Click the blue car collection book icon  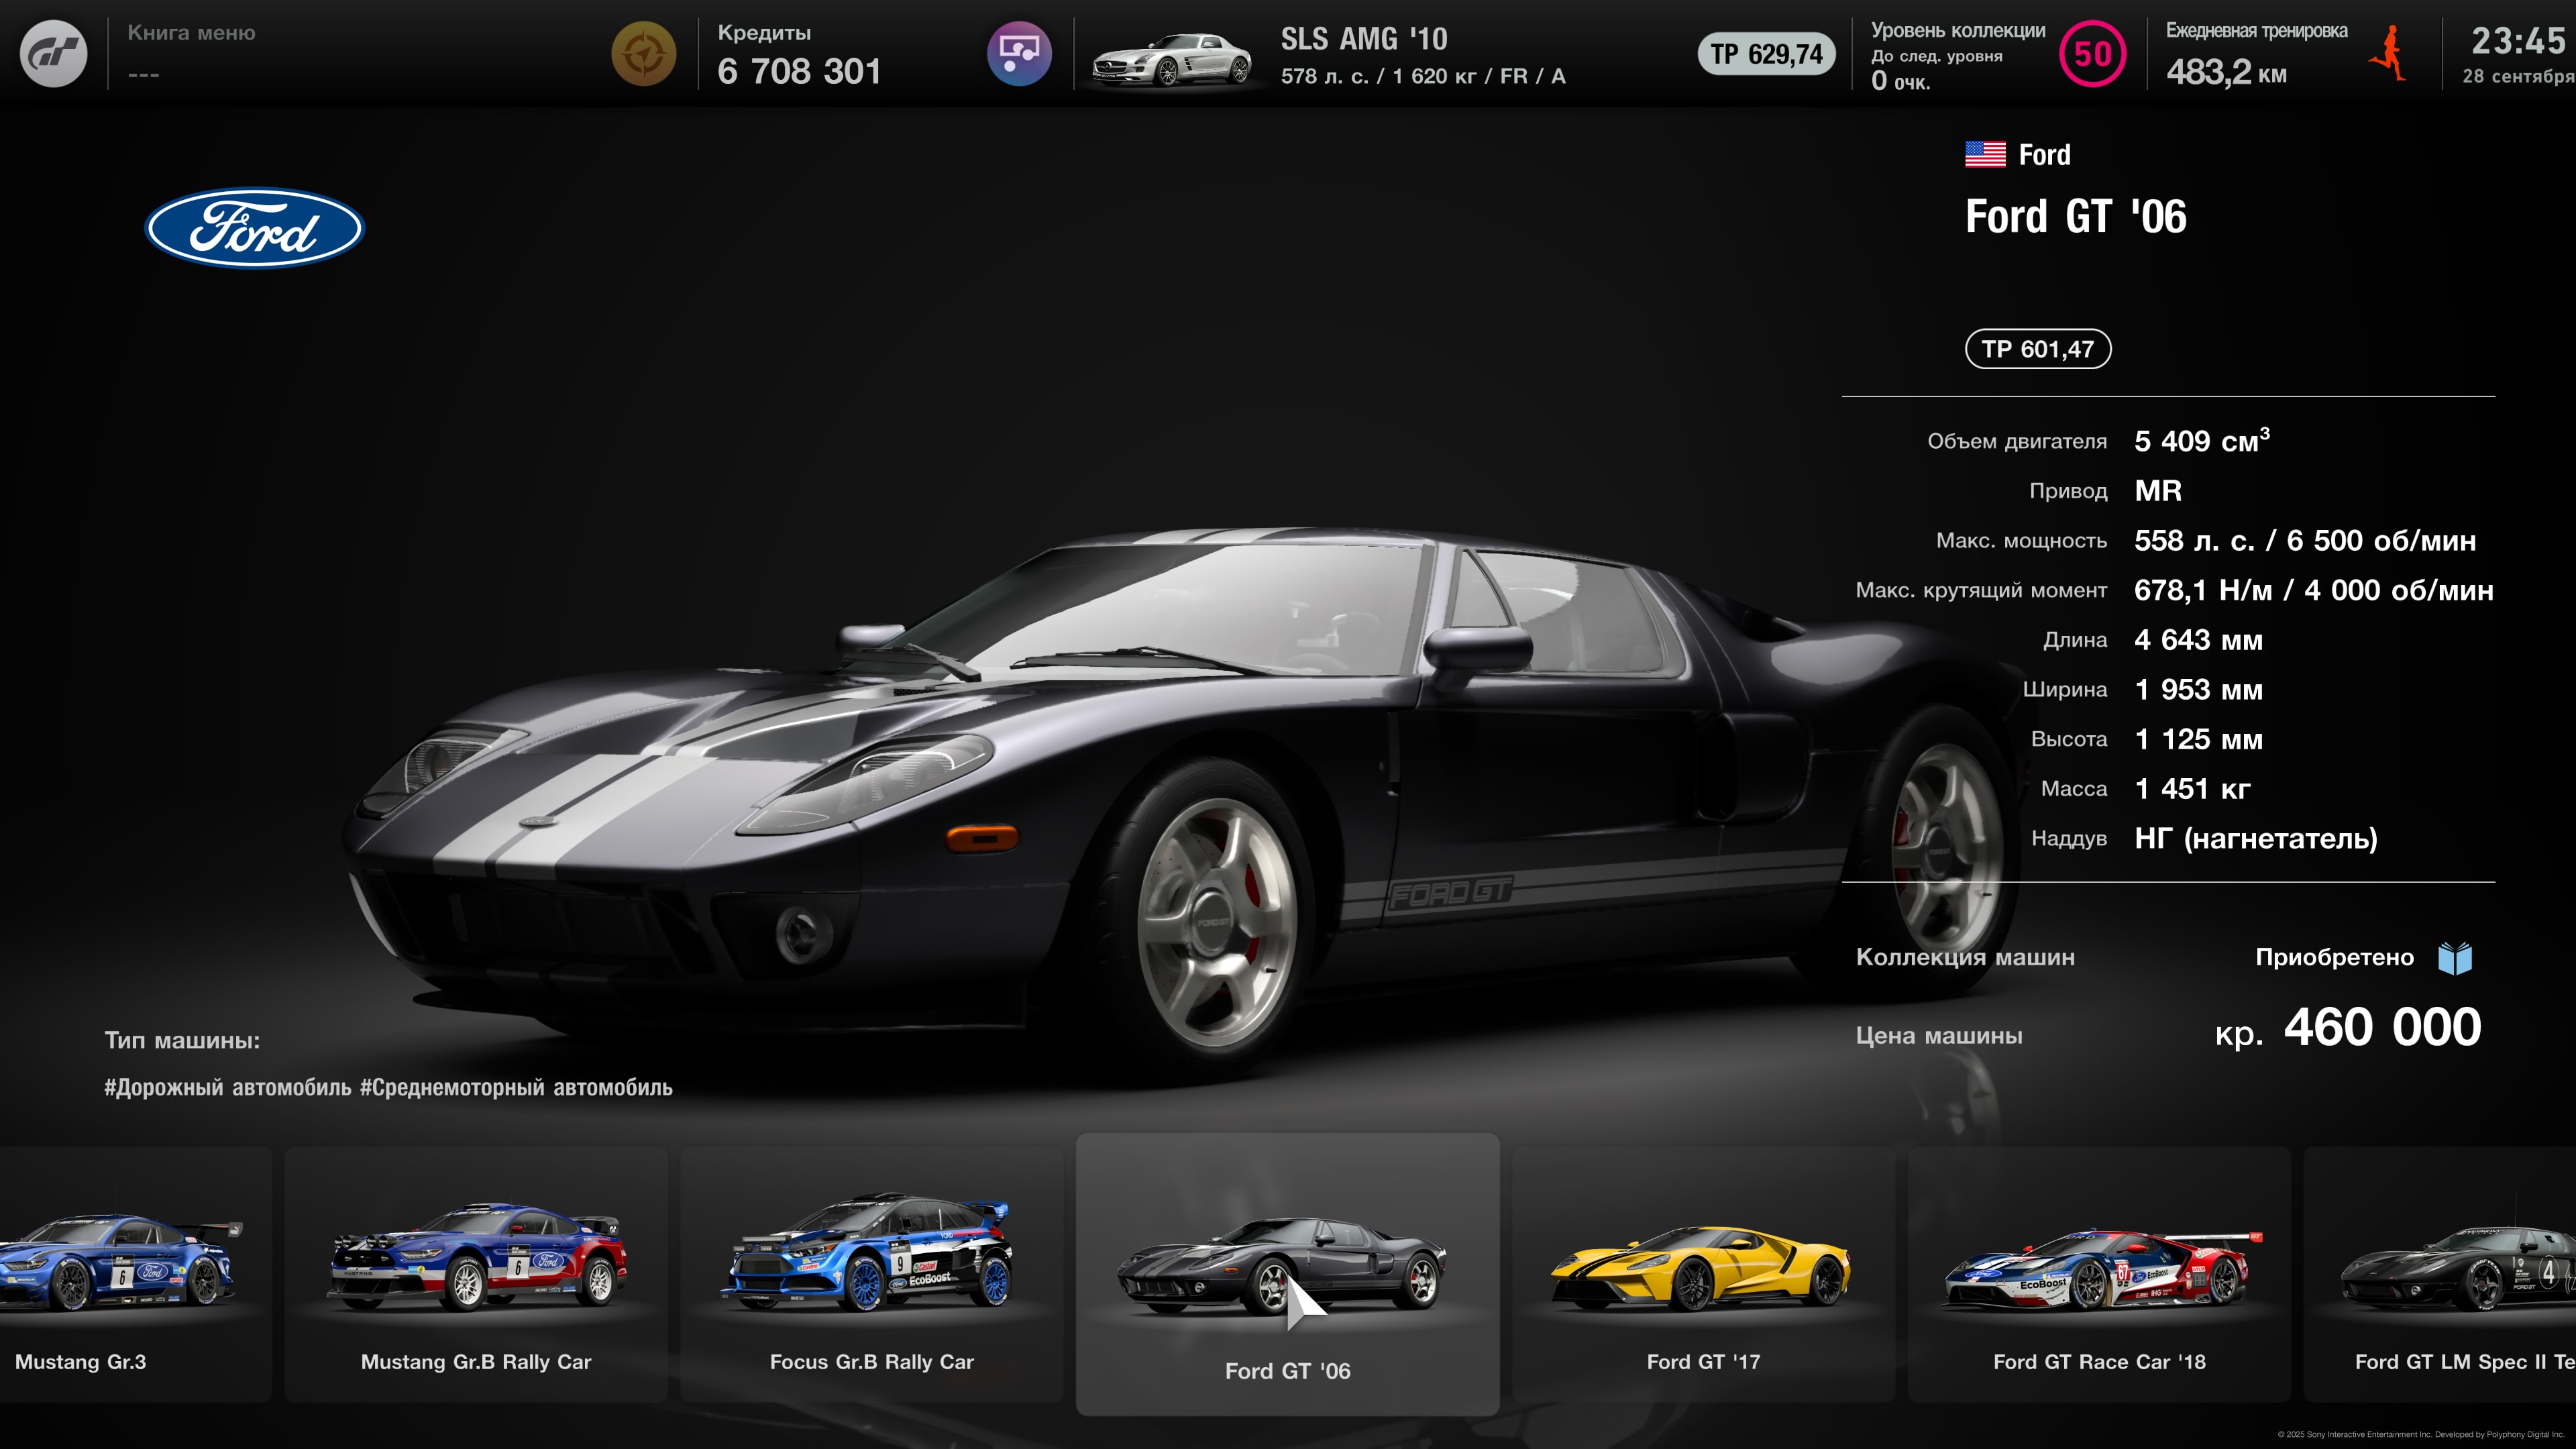[x=2455, y=958]
